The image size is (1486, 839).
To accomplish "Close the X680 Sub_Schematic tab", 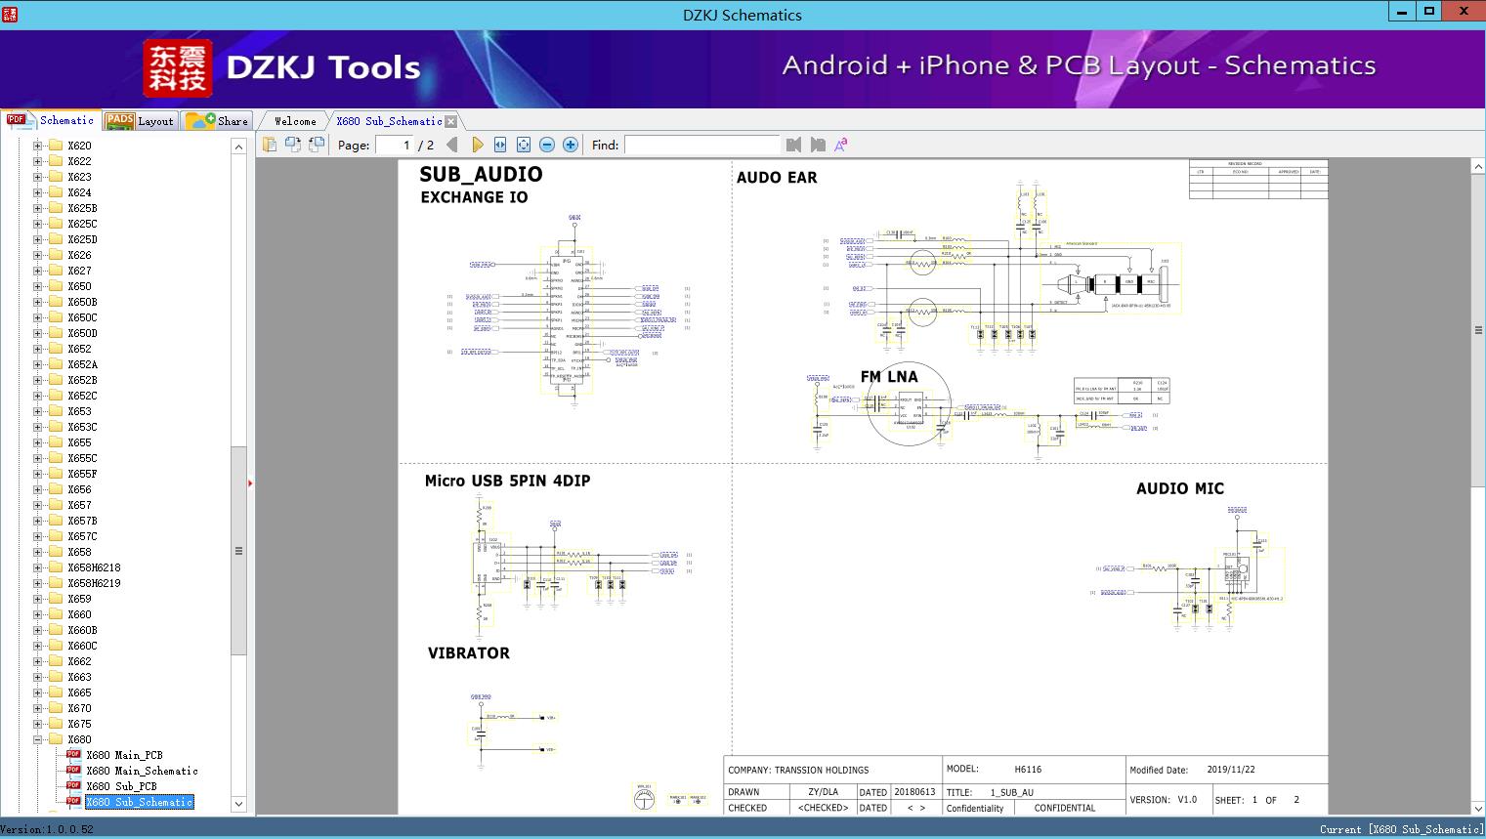I will [x=450, y=120].
